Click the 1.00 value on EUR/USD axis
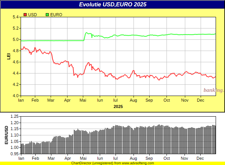The image size is (225, 165). [x=15, y=148]
